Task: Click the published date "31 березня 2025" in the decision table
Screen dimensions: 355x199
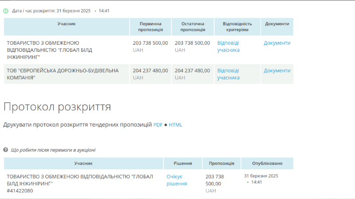Action: coord(261,176)
